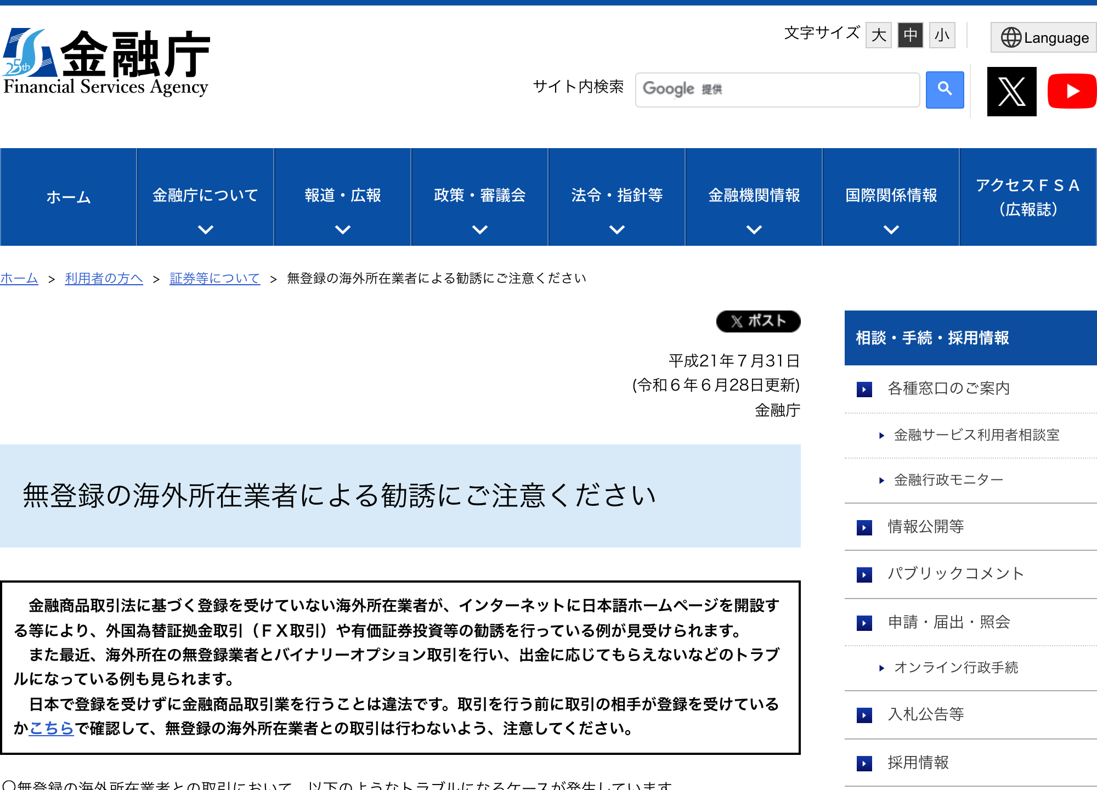Click small triangle beside 金融サービス利用者相談室
The height and width of the screenshot is (790, 1097).
pyautogui.click(x=881, y=436)
